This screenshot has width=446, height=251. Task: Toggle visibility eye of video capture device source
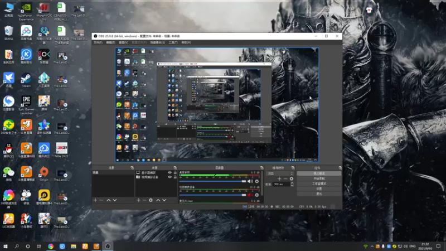click(x=170, y=177)
